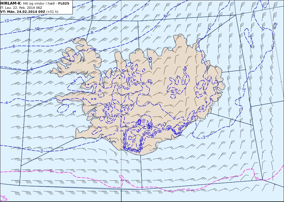Select the "Hiti og vindur í hæð" title text
Image resolution: width=284 pixels, height=202 pixels.
click(x=39, y=3)
